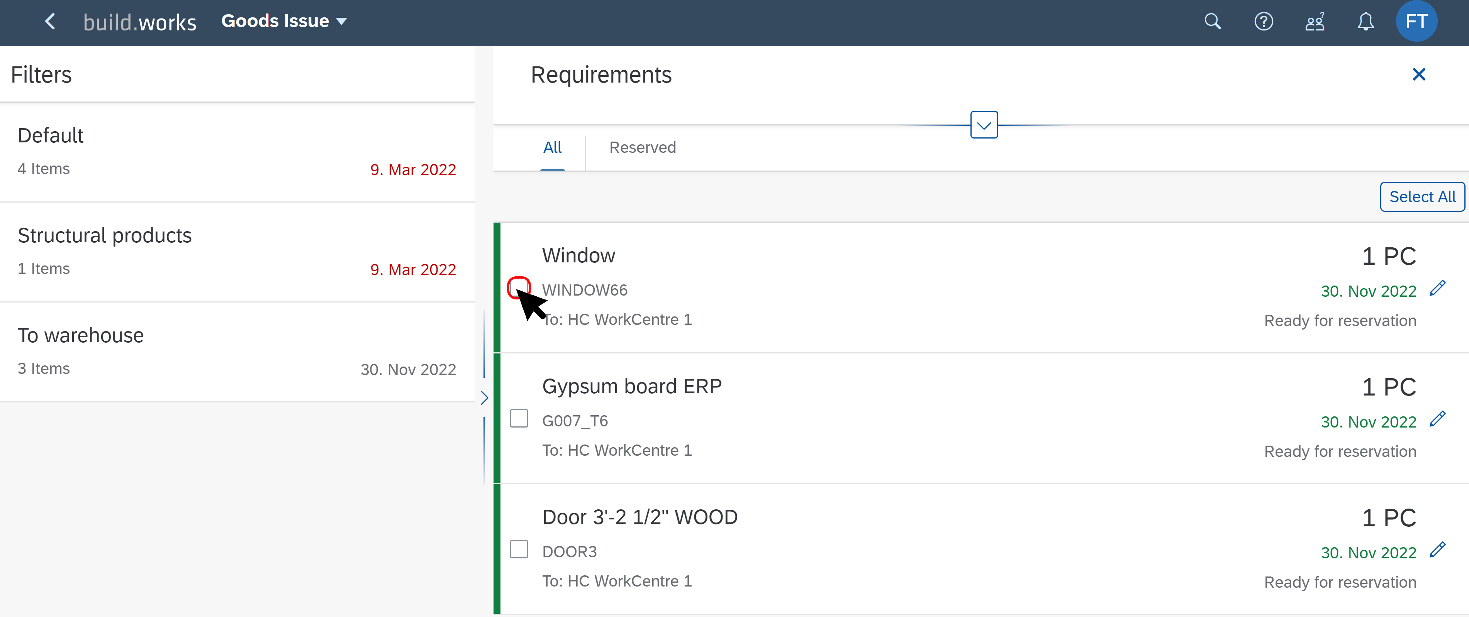Click the Filters panel heading
1469x617 pixels.
click(x=41, y=75)
